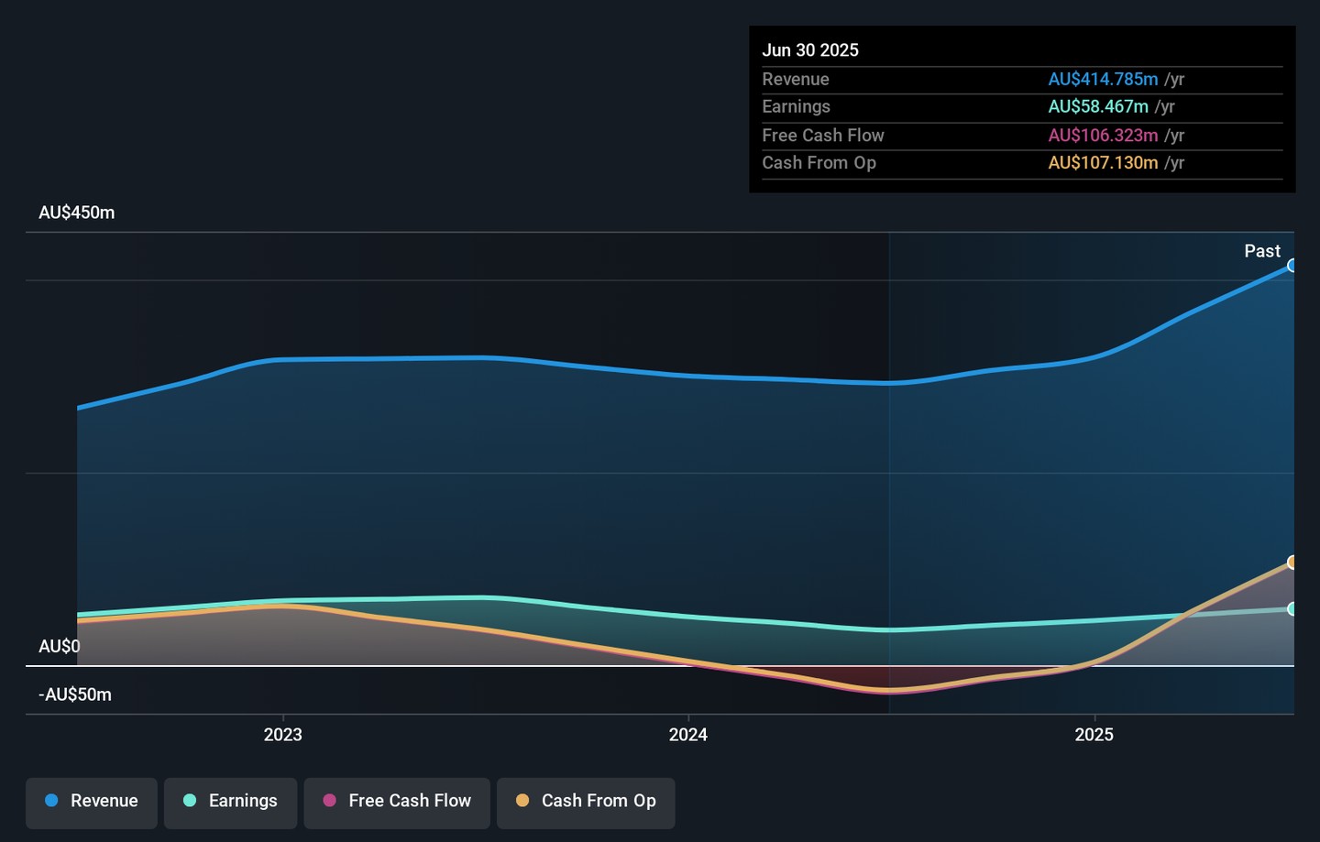Hide the Earnings series via legend label
1320x842 pixels.
[243, 801]
